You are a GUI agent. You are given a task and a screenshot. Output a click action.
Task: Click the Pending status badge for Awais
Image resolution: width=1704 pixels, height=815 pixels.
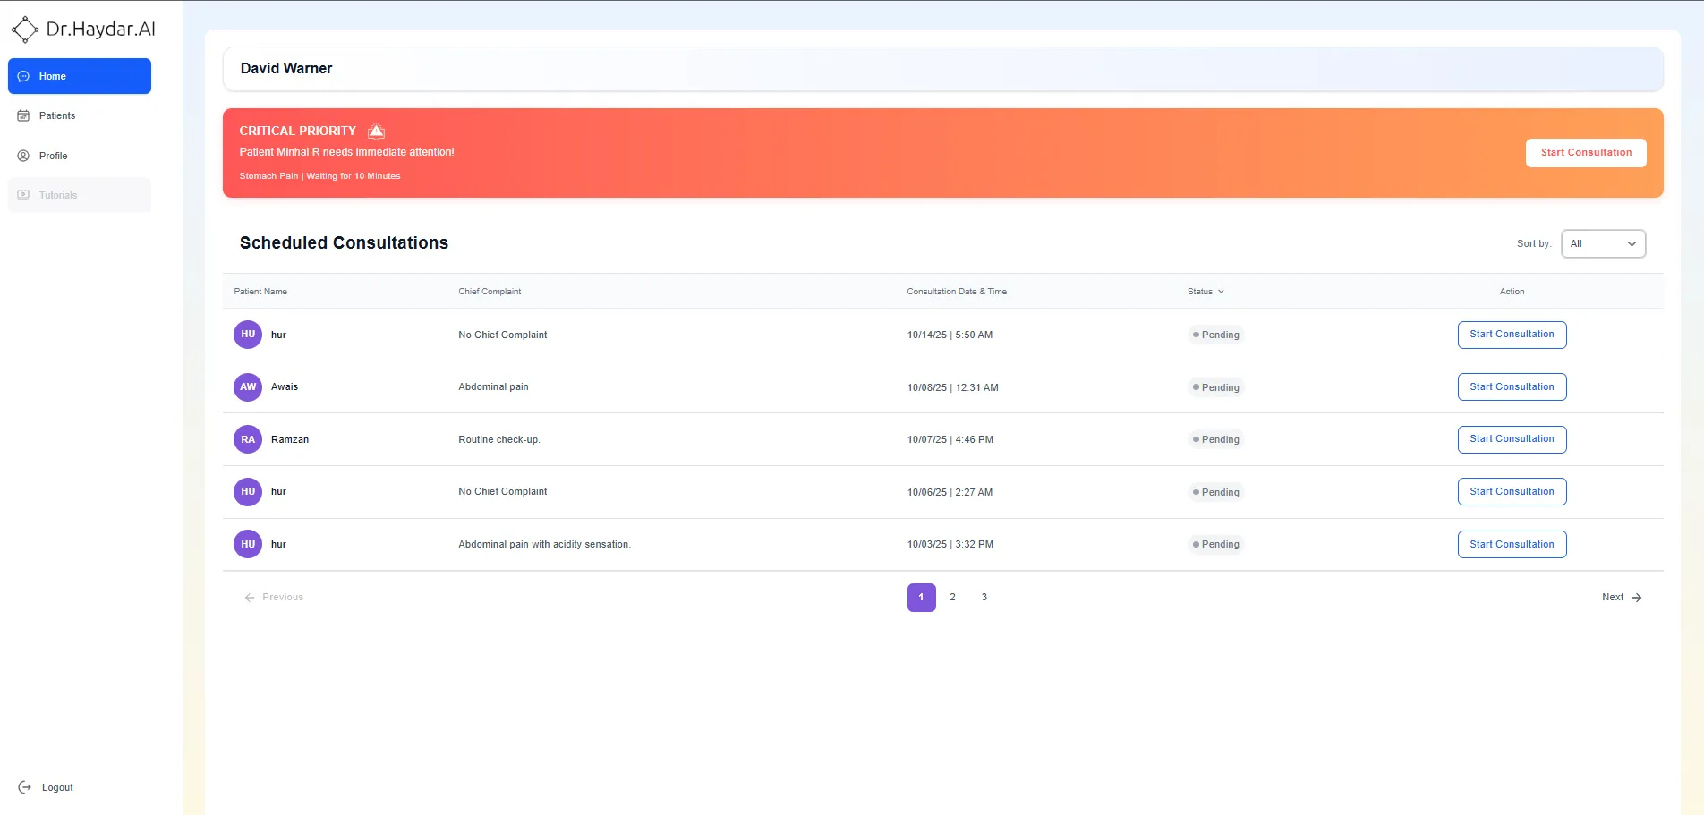(x=1215, y=387)
